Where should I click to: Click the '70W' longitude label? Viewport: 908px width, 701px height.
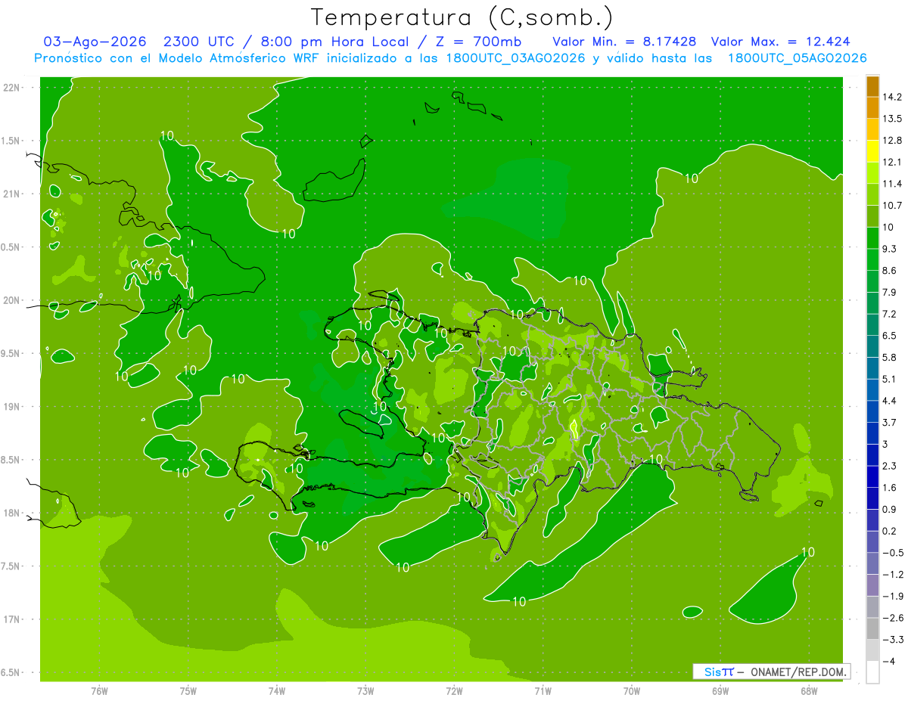[632, 690]
